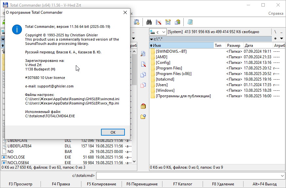
Task: Open right panel favorites asterisk button
Action: tap(276, 39)
